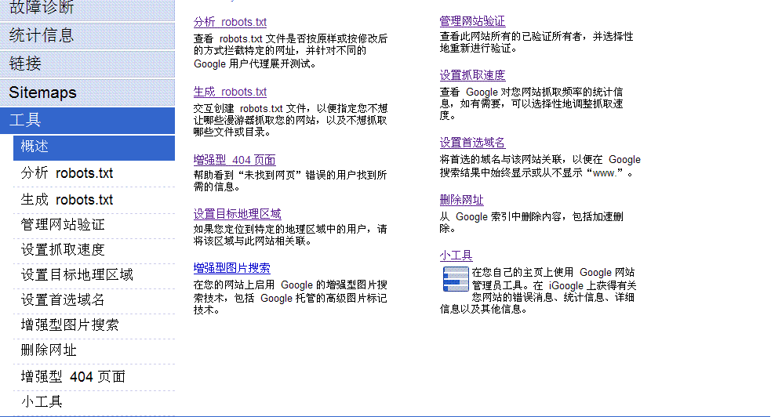Follow the 删除网址 link in main content
Viewport: 771px width, 417px height.
coord(462,200)
